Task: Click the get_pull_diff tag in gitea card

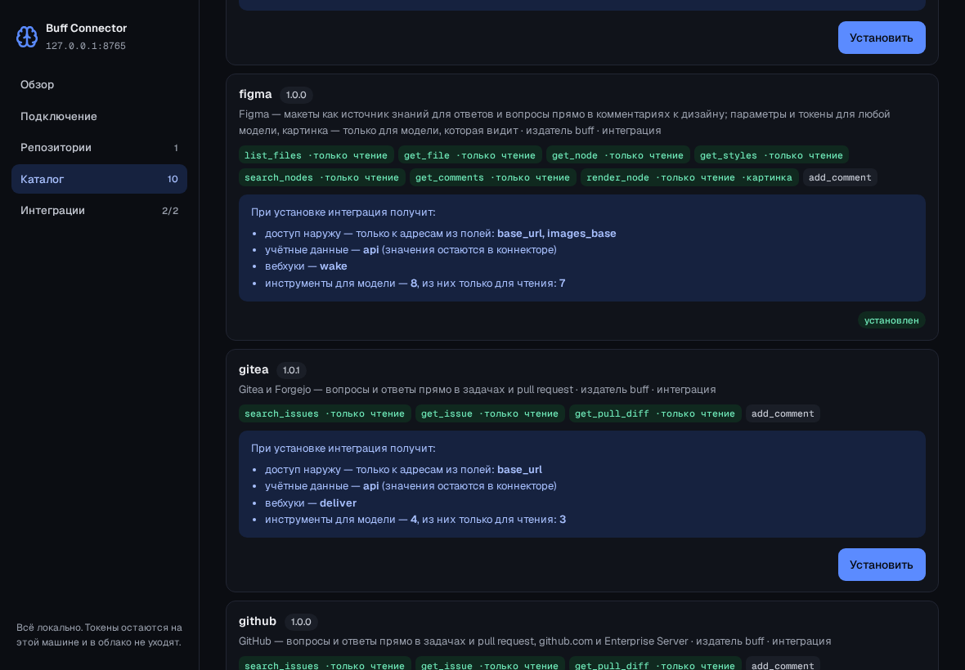Action: pos(655,413)
